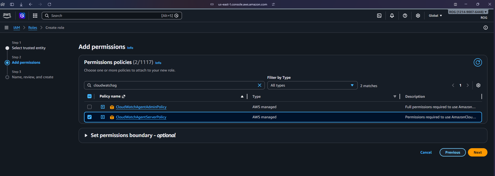
Task: Click the Next button
Action: 477,152
